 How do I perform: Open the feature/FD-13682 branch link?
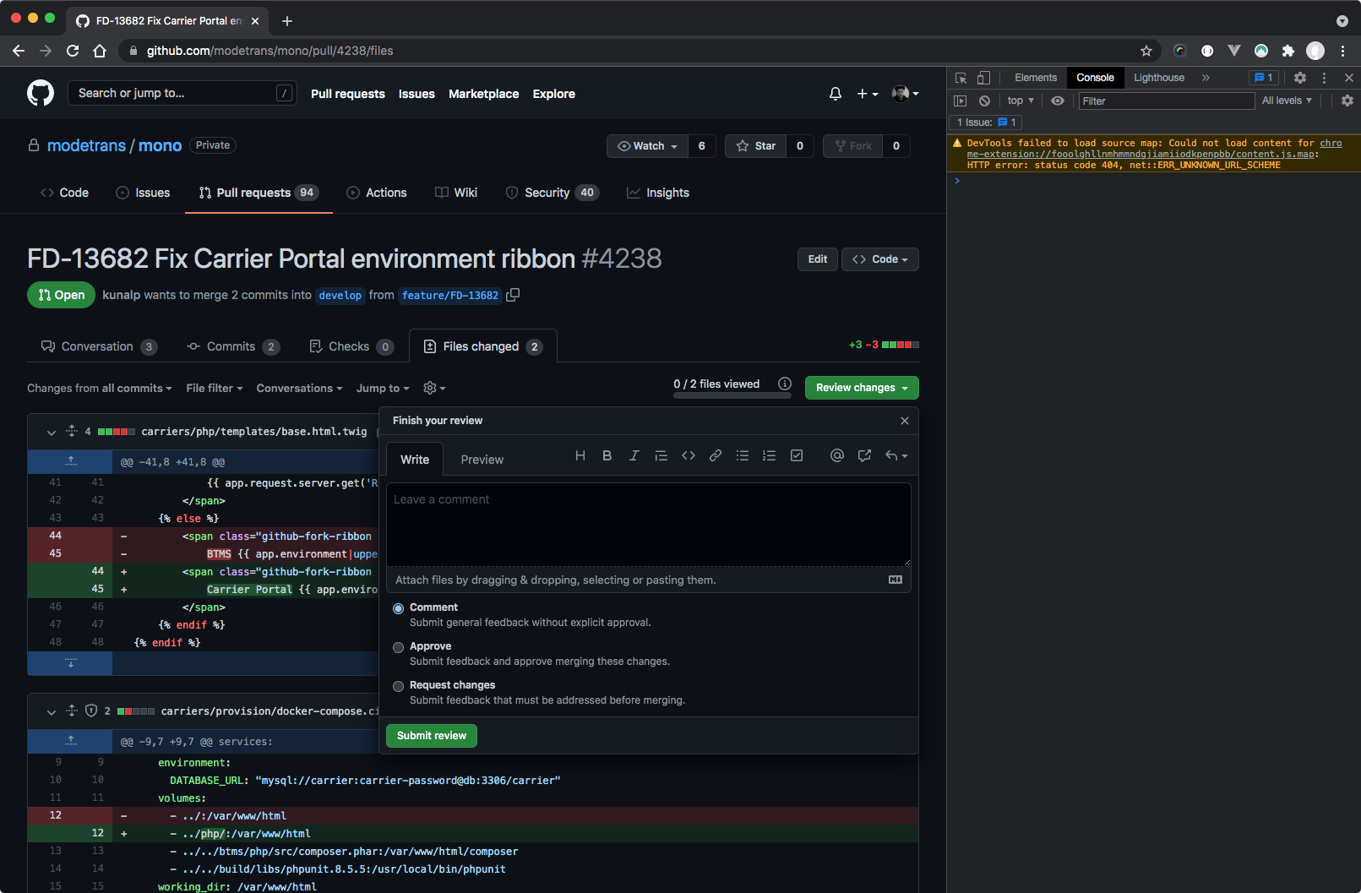coord(449,295)
